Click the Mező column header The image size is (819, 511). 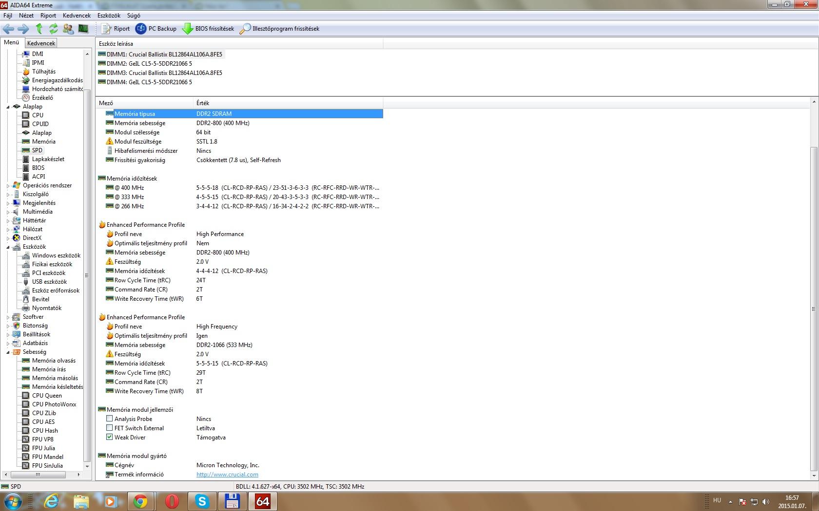point(145,103)
